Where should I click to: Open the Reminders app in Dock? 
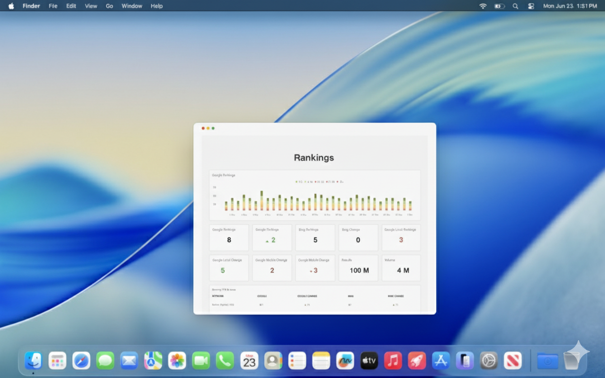coord(297,361)
